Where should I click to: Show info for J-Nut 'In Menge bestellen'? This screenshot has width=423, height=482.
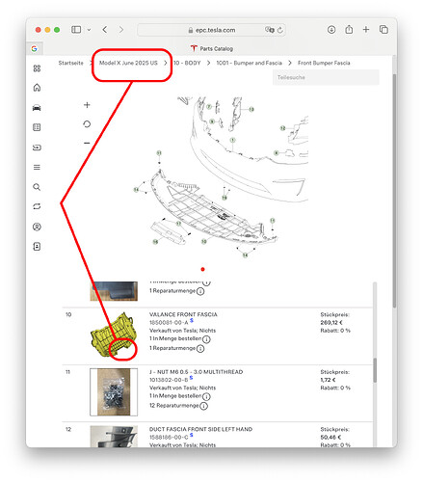click(x=206, y=396)
